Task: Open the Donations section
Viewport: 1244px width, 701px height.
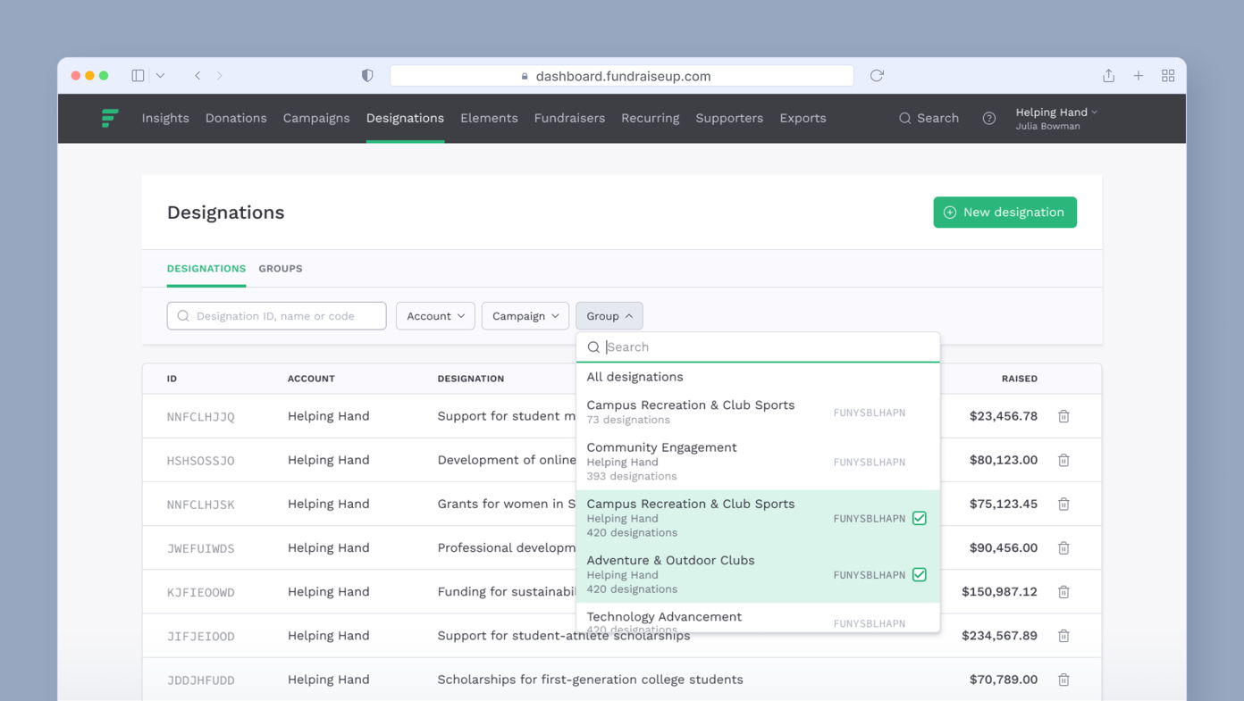Action: (x=235, y=117)
